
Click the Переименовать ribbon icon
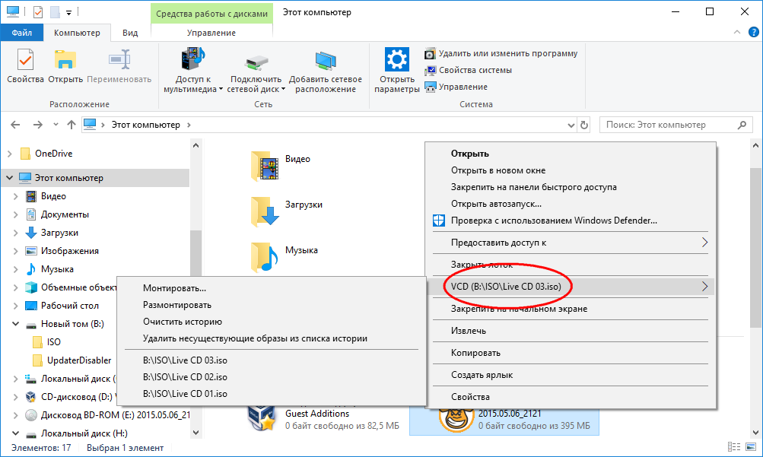click(x=119, y=60)
